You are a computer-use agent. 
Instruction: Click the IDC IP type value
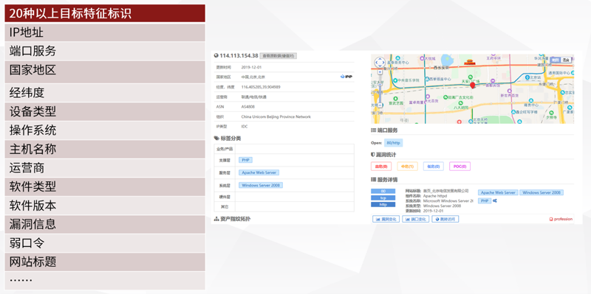click(x=245, y=127)
